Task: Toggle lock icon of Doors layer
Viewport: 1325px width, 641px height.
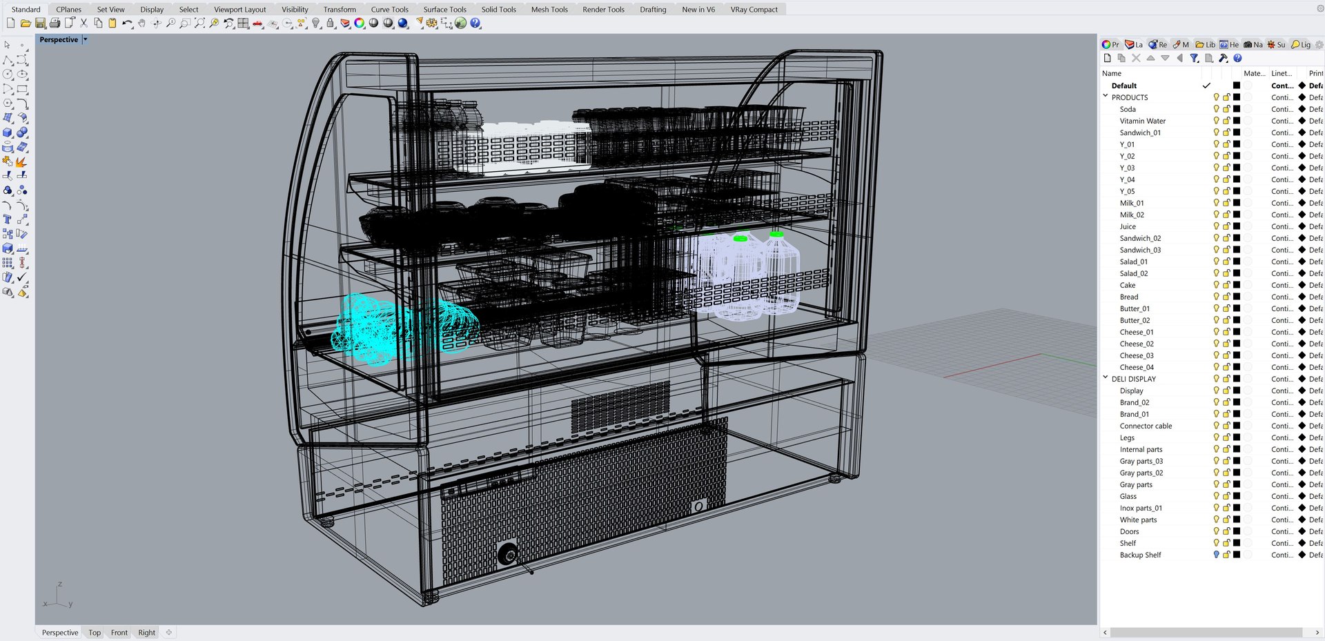Action: click(1226, 531)
